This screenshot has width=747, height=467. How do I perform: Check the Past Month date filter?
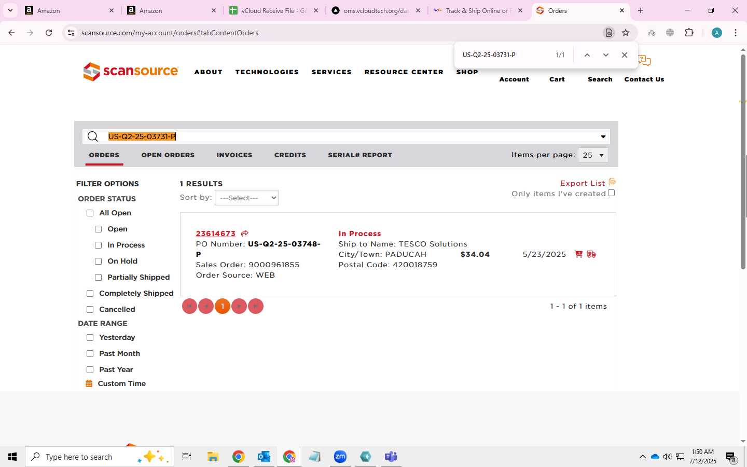pyautogui.click(x=90, y=354)
